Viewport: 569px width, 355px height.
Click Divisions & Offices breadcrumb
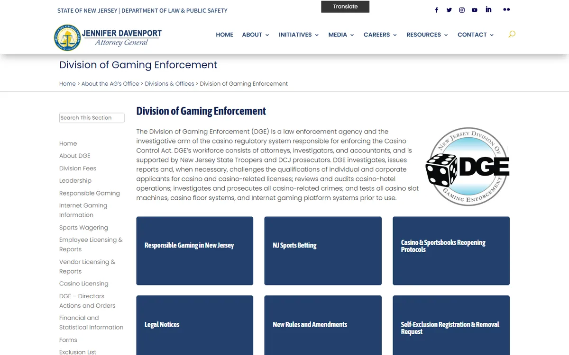pyautogui.click(x=169, y=84)
